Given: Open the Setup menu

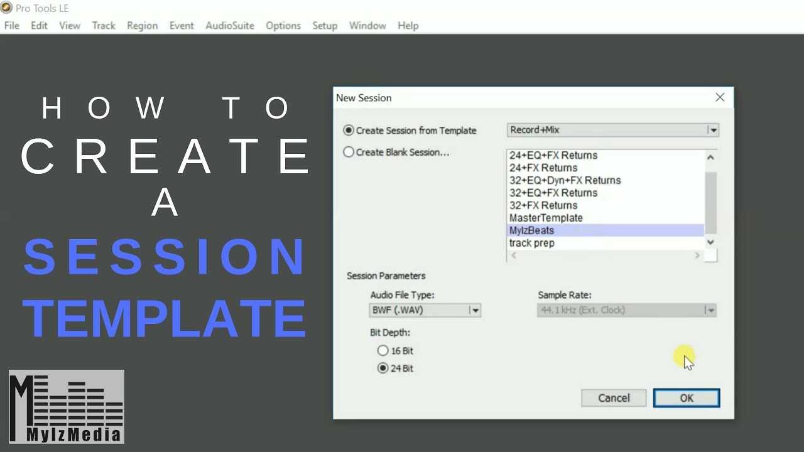Looking at the screenshot, I should (x=325, y=26).
